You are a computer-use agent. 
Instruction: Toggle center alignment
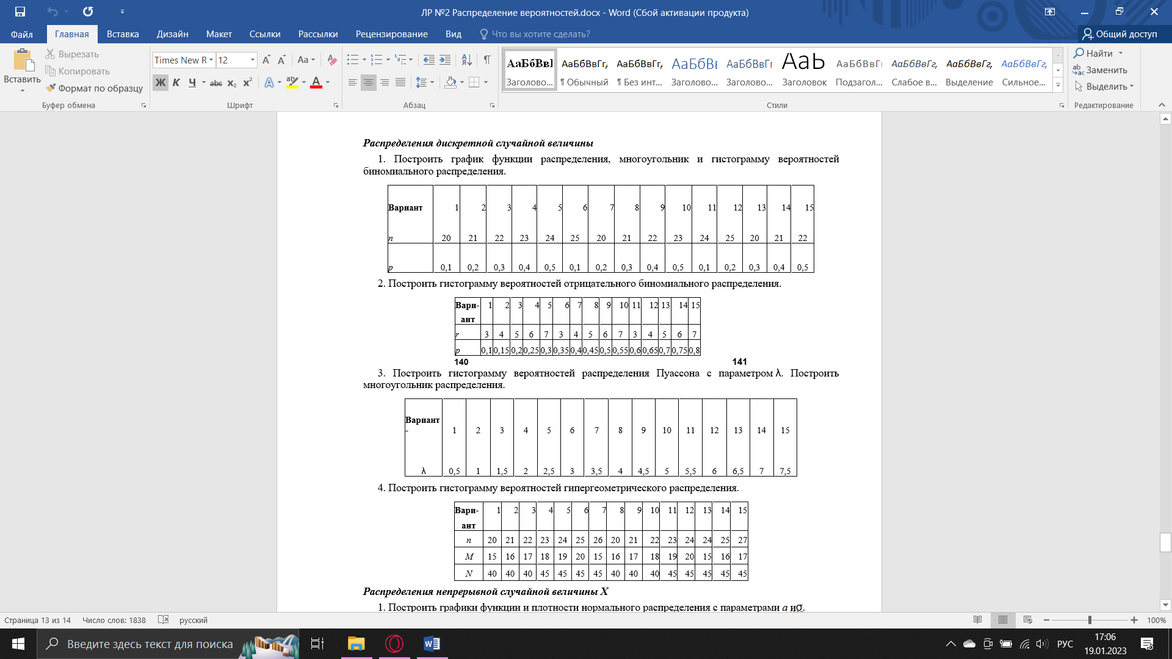coord(369,82)
